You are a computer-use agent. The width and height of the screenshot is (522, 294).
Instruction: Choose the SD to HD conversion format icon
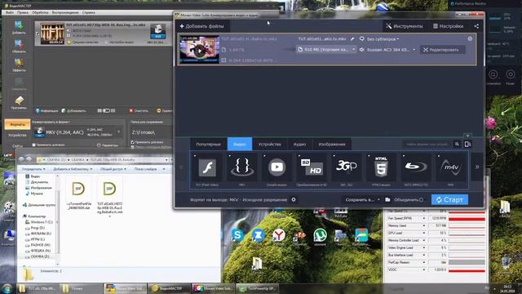[312, 167]
